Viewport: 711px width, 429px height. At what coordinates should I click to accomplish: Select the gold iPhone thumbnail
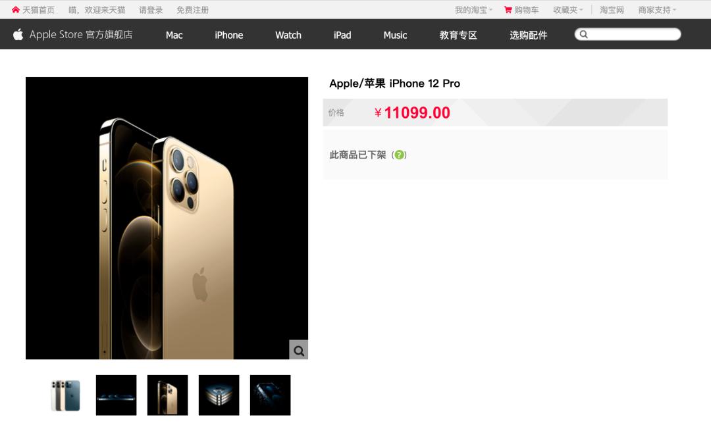point(167,395)
